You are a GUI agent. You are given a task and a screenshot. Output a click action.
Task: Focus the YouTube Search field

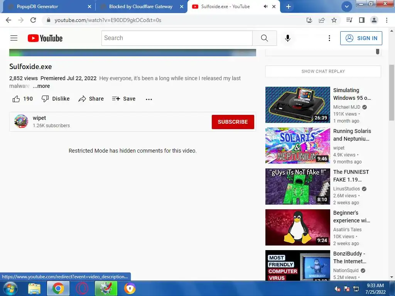click(177, 38)
